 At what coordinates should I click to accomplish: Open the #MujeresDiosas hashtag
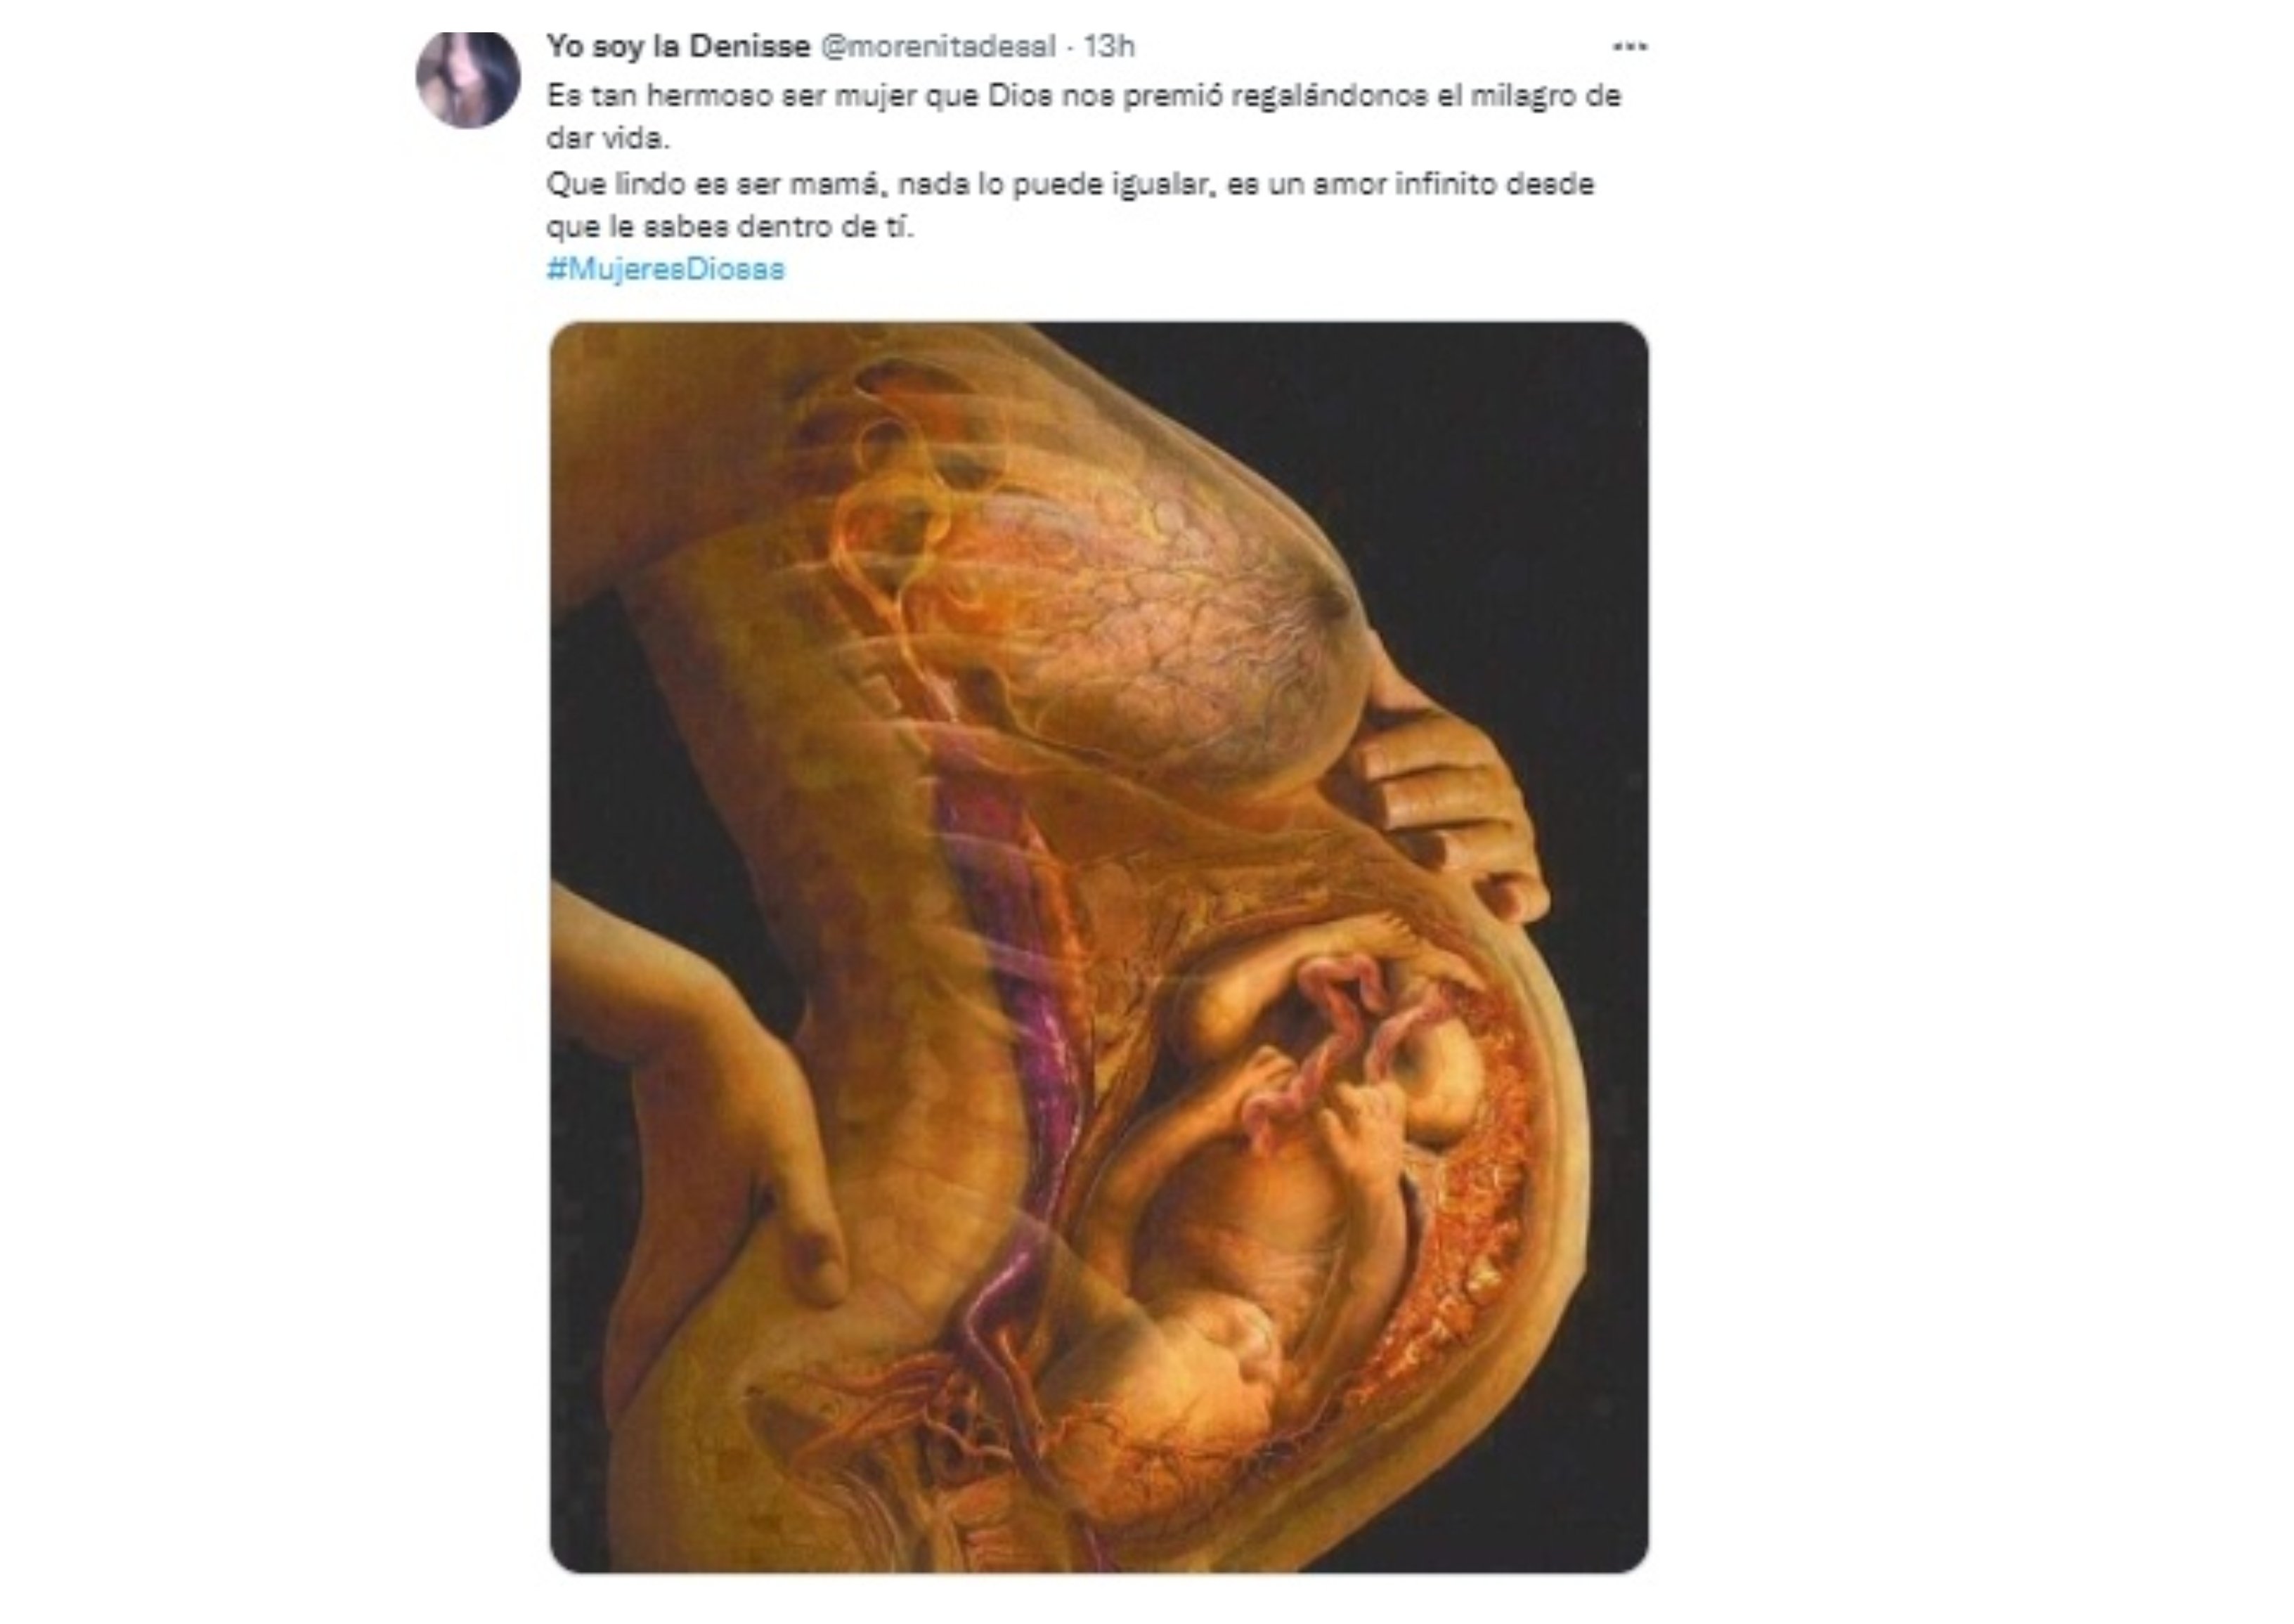pos(665,270)
